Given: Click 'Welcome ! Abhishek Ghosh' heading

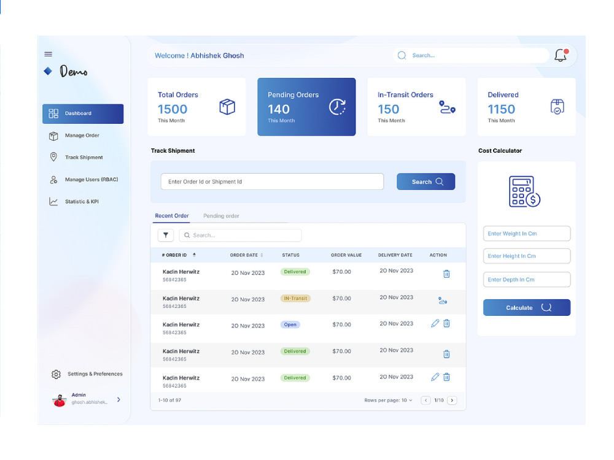Looking at the screenshot, I should pos(200,56).
